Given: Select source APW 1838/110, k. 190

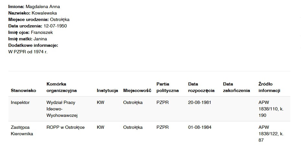Looking at the screenshot, I should 271,109.
